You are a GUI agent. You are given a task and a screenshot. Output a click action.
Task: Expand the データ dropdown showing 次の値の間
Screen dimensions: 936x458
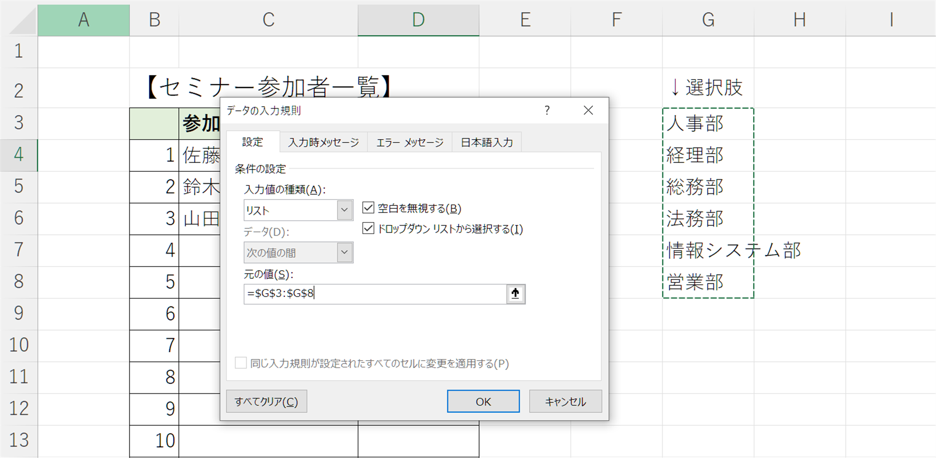345,252
